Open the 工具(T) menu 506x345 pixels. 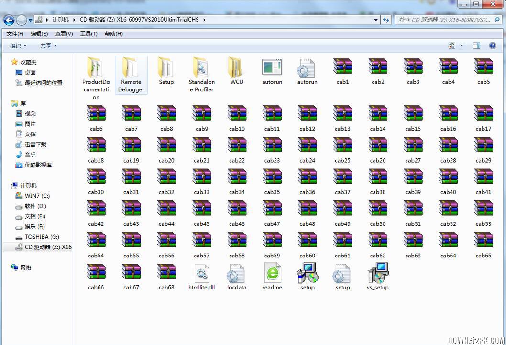89,34
